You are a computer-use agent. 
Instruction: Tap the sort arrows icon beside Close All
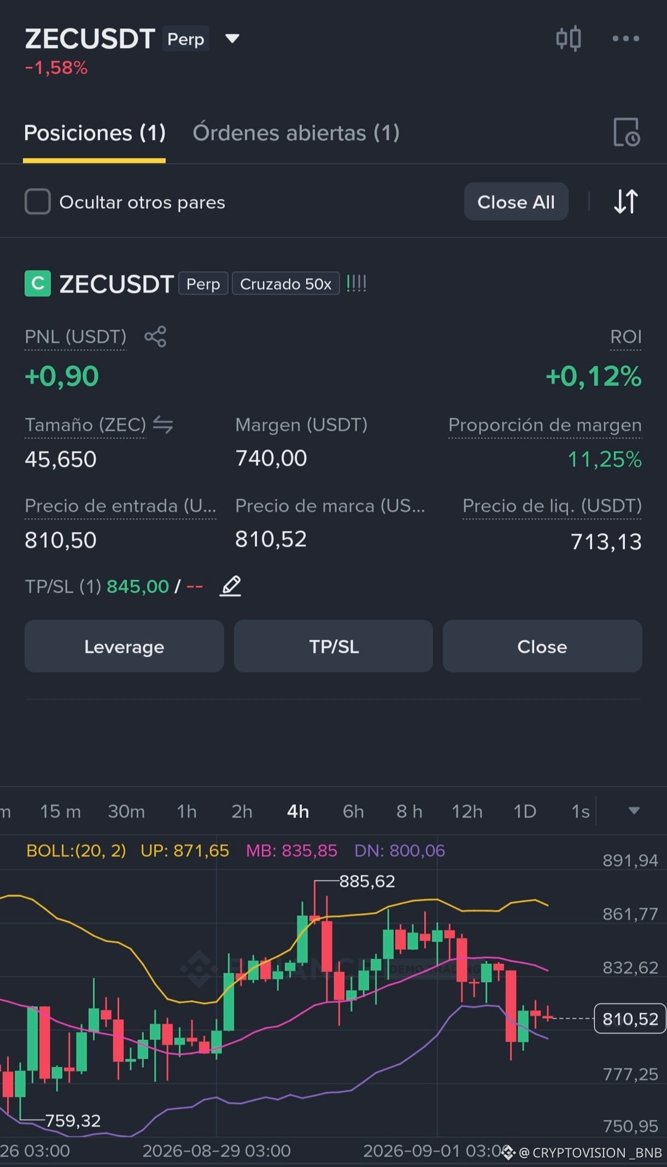625,202
